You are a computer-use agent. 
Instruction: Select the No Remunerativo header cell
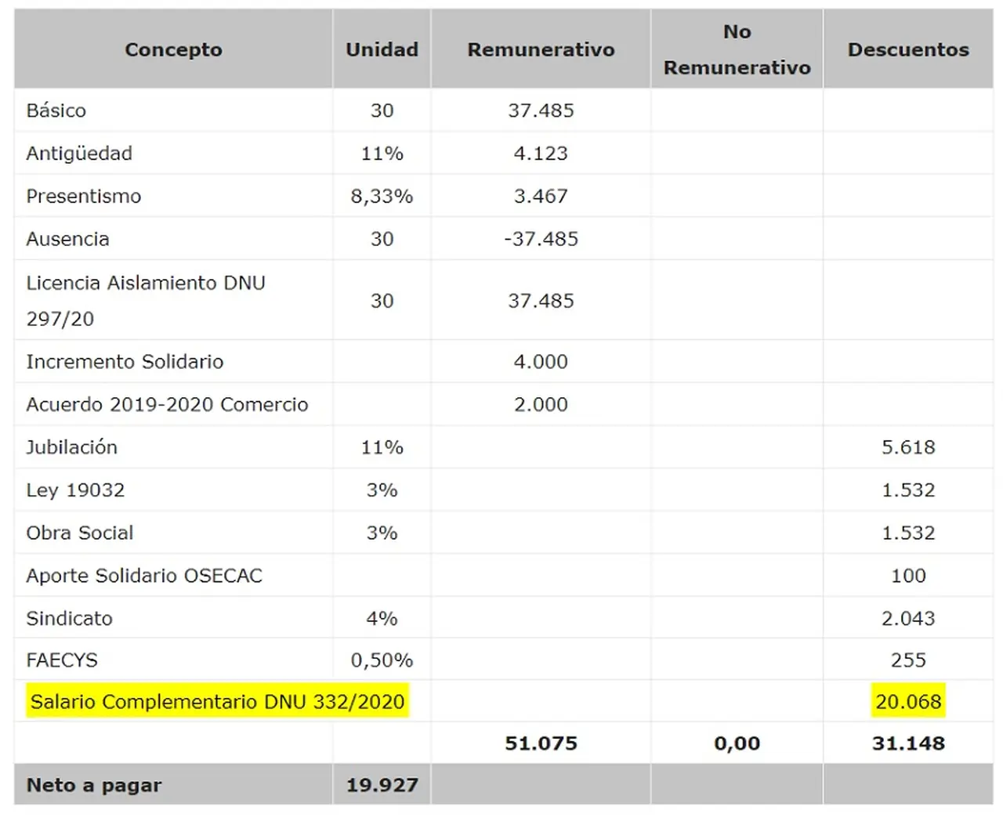click(737, 49)
